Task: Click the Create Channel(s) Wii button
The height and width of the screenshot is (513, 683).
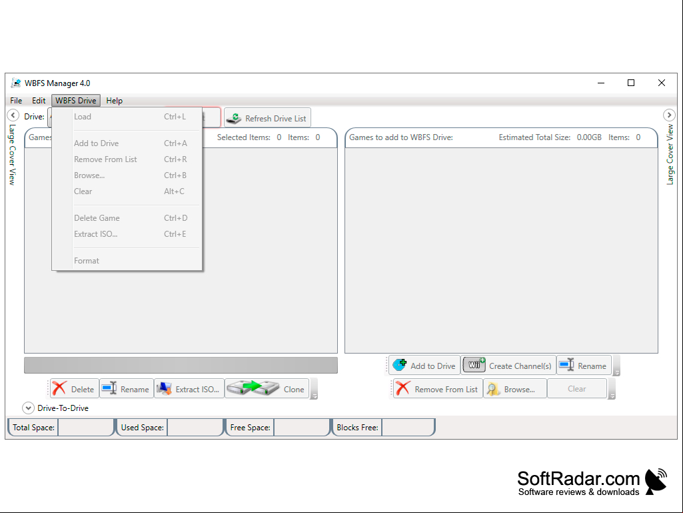Action: [508, 366]
